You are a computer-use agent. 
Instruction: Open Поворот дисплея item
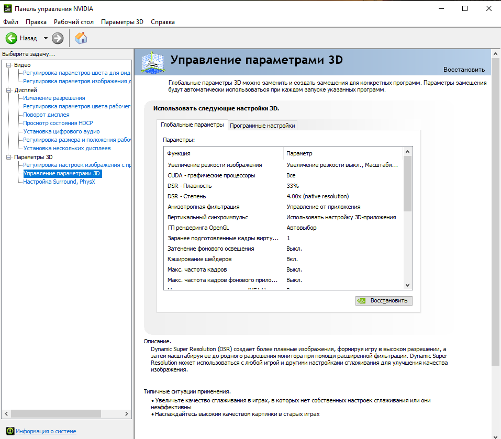click(x=46, y=115)
